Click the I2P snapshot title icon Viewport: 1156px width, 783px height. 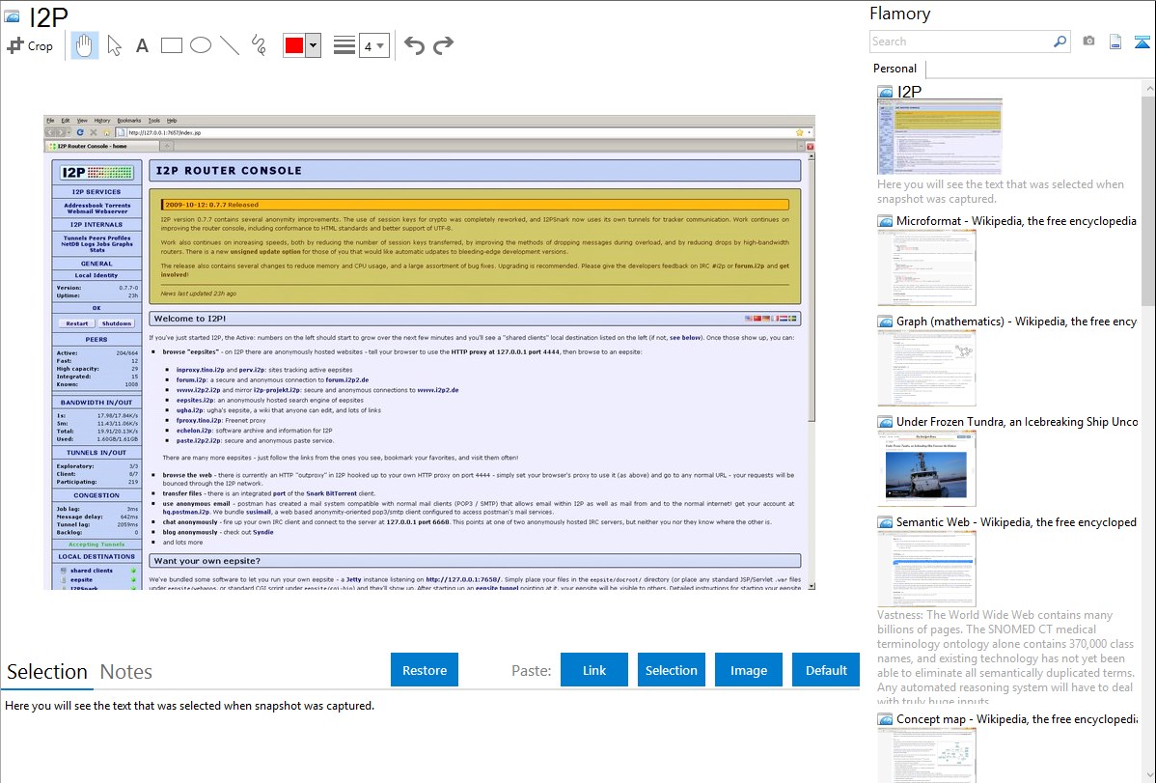pyautogui.click(x=12, y=16)
